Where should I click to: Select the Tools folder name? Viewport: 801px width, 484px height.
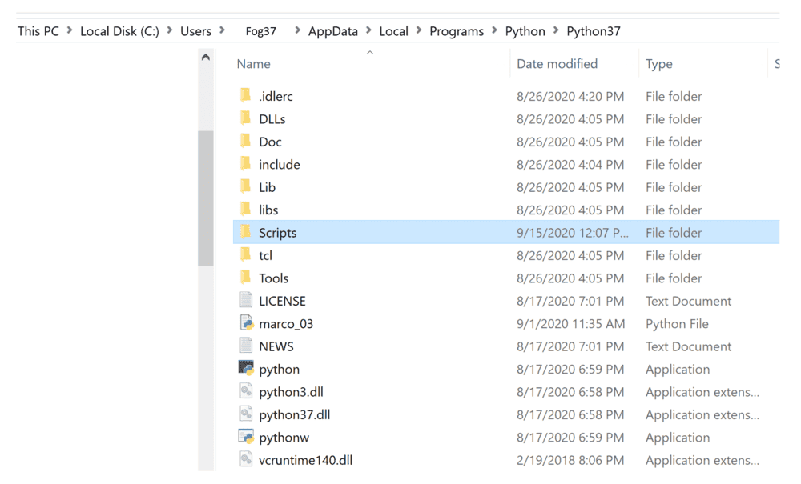point(274,278)
